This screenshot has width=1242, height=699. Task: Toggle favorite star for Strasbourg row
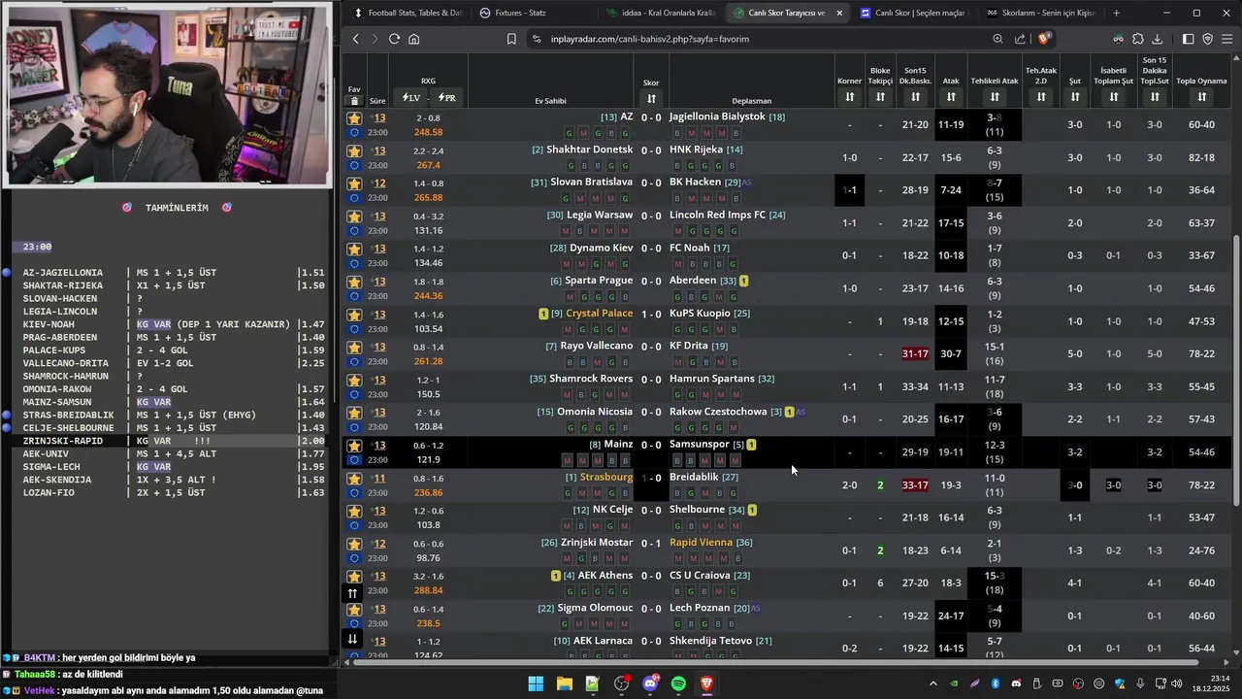(x=354, y=479)
